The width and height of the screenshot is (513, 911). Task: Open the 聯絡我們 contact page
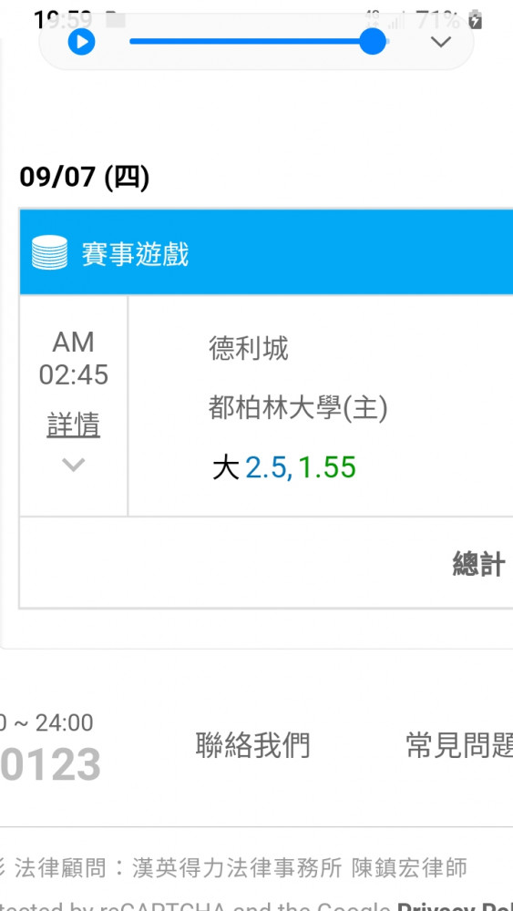click(x=252, y=745)
